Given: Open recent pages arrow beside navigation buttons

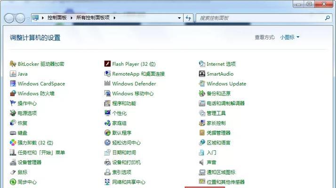Looking at the screenshot, I should pyautogui.click(x=28, y=18).
